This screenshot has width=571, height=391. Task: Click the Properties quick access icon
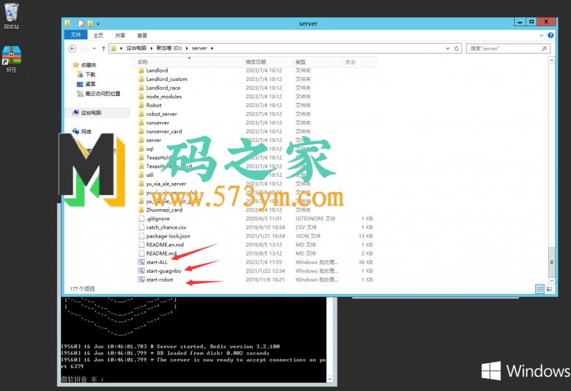[81, 23]
